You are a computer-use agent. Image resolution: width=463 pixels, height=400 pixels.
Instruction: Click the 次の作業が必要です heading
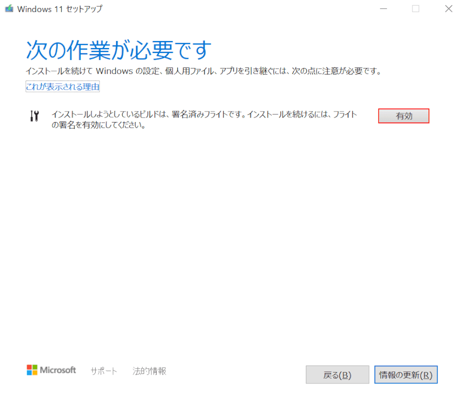coord(119,50)
